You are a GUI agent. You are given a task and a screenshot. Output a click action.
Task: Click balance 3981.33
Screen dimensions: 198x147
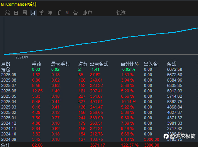pos(174,123)
